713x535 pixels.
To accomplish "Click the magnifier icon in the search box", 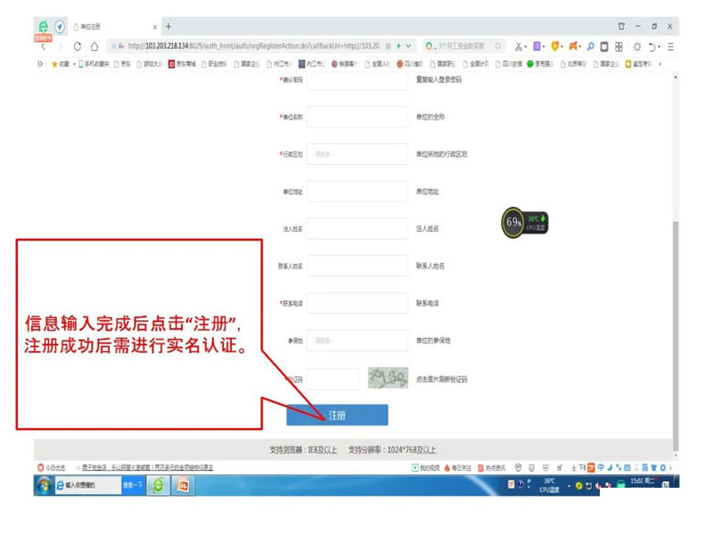I will 498,46.
